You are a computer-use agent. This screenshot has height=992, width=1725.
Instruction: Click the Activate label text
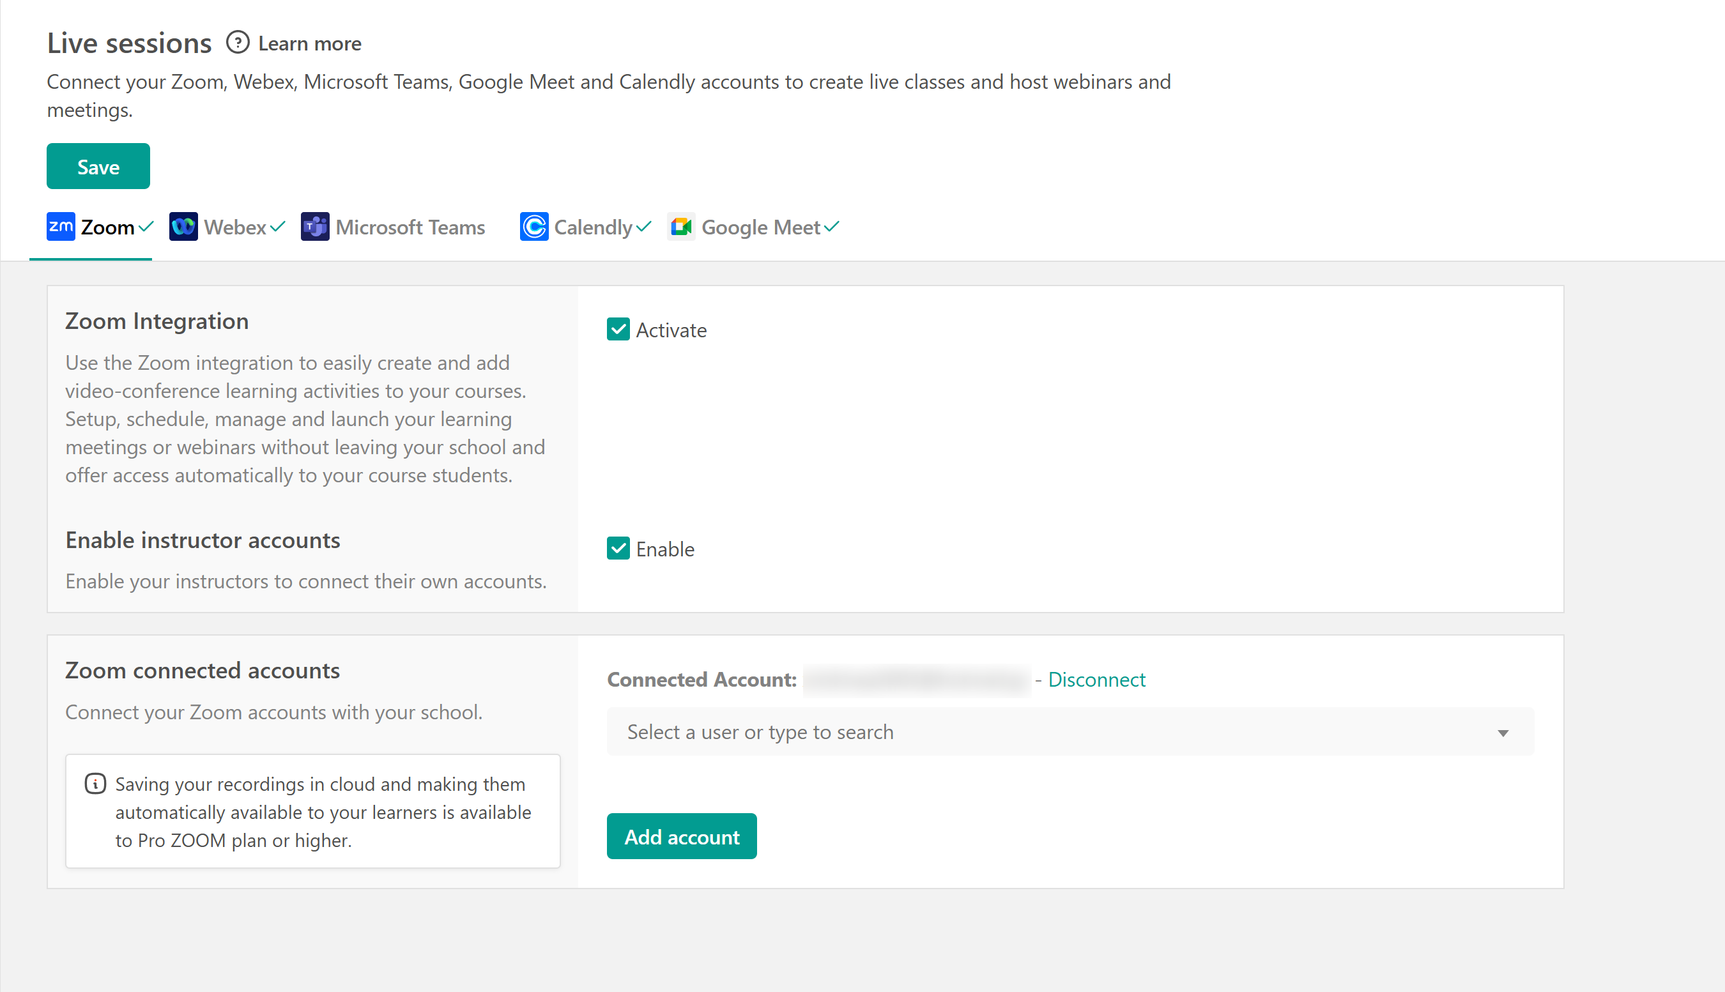[x=671, y=330]
